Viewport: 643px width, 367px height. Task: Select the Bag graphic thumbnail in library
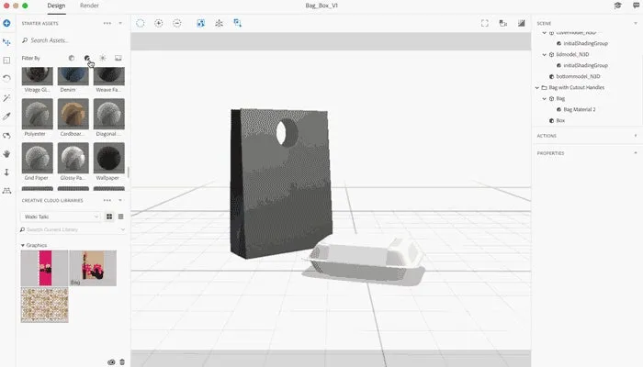click(x=93, y=268)
